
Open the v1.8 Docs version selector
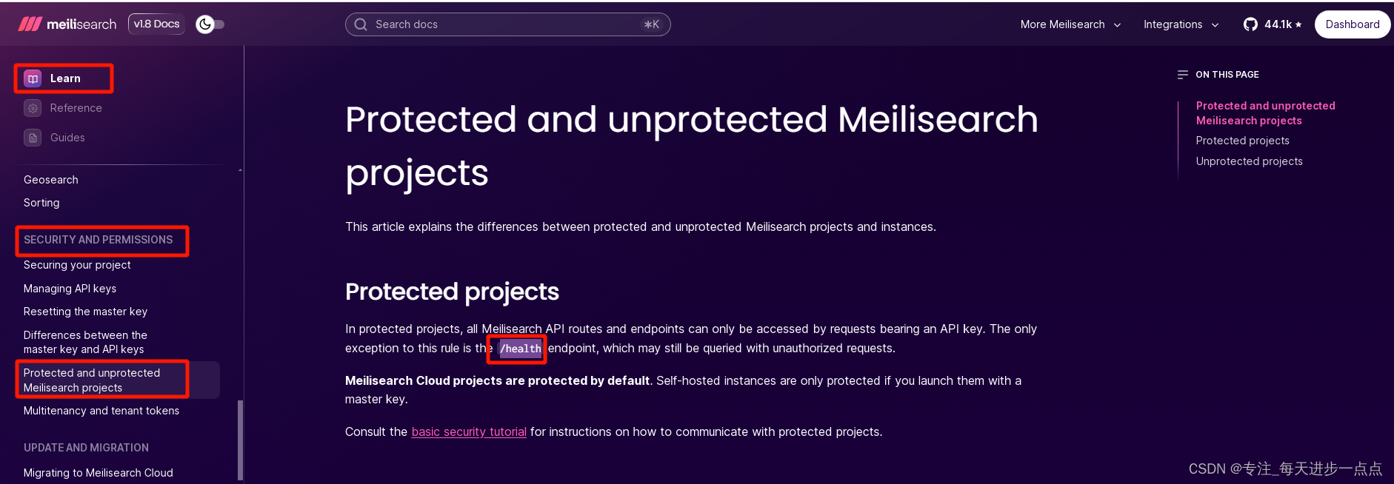(x=156, y=23)
